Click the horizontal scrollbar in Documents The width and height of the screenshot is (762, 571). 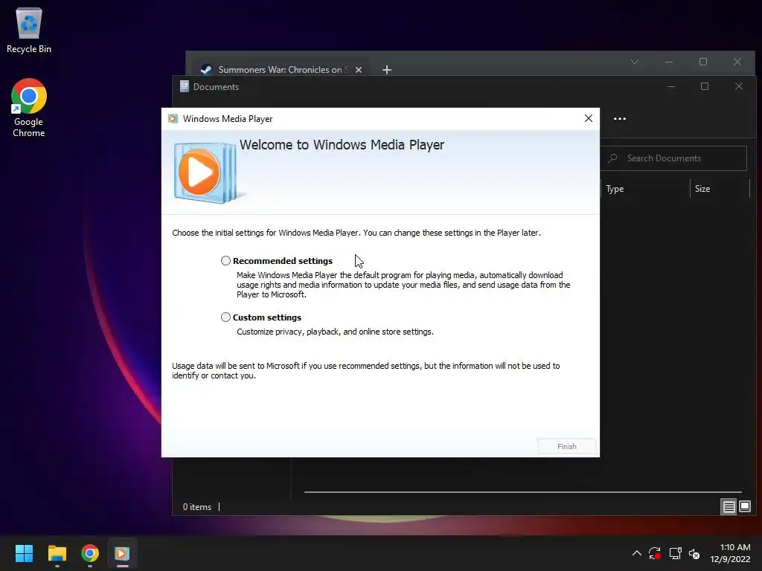(522, 492)
